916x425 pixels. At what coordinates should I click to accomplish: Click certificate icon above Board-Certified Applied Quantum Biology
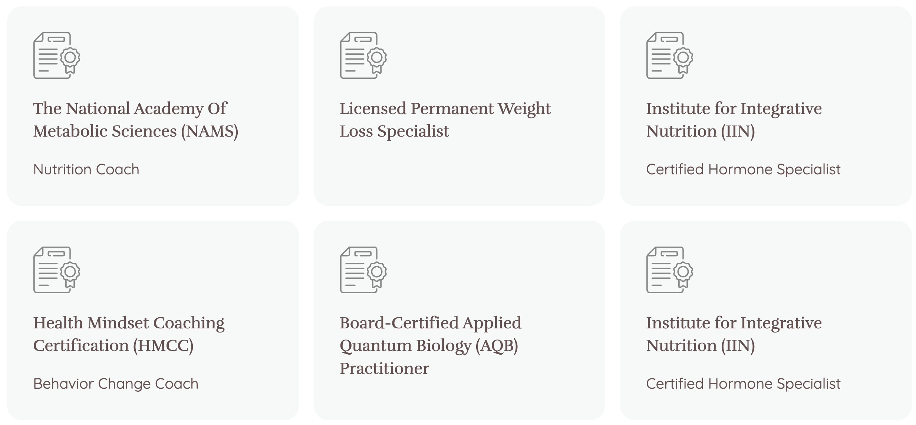pos(363,270)
